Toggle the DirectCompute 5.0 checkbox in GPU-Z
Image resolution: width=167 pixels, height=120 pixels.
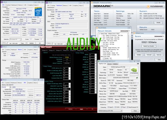[x=127, y=107]
